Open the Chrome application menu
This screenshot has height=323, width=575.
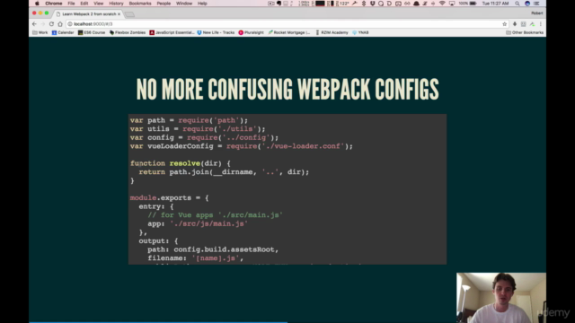click(54, 4)
